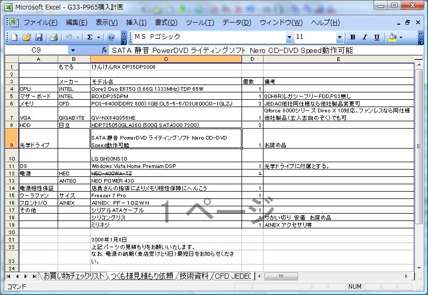Save the workbook with floppy icon
The width and height of the screenshot is (428, 295).
click(x=39, y=37)
